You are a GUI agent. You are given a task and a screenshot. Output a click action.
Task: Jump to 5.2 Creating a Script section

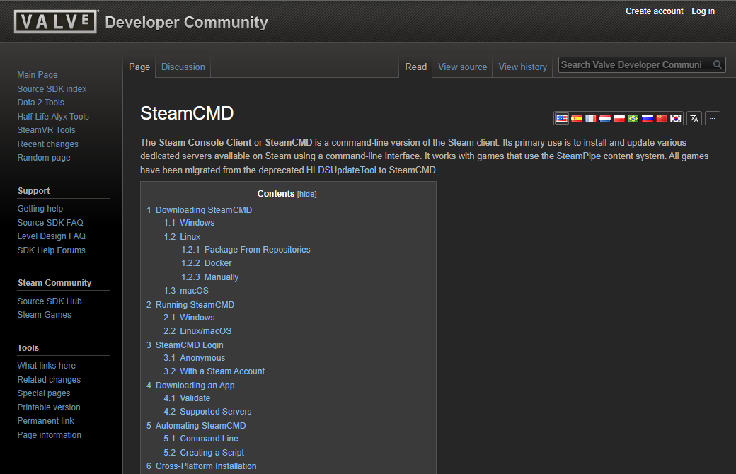pos(204,453)
